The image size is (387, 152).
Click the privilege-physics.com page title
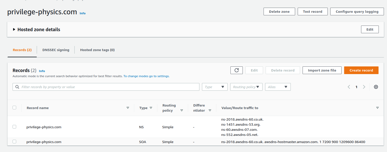[42, 12]
